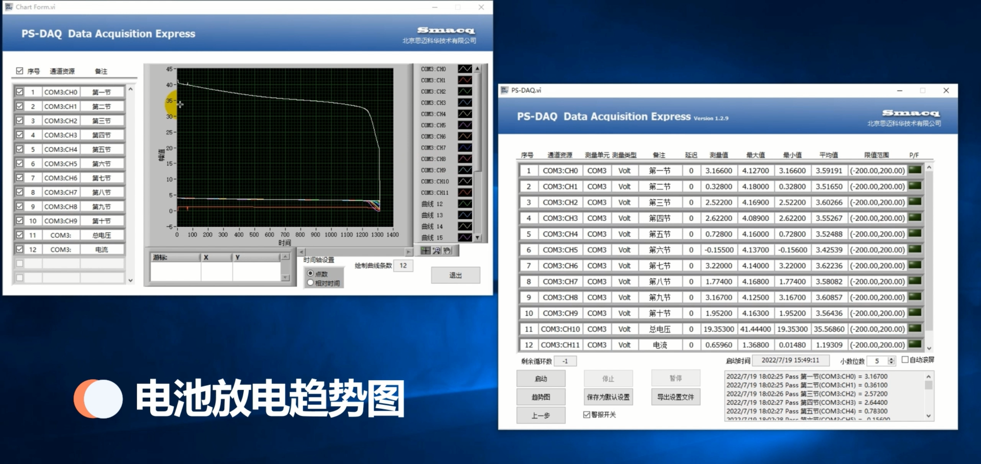Uncheck channel 11 总电压 checkbox
Viewport: 981px width, 464px height.
[x=19, y=235]
